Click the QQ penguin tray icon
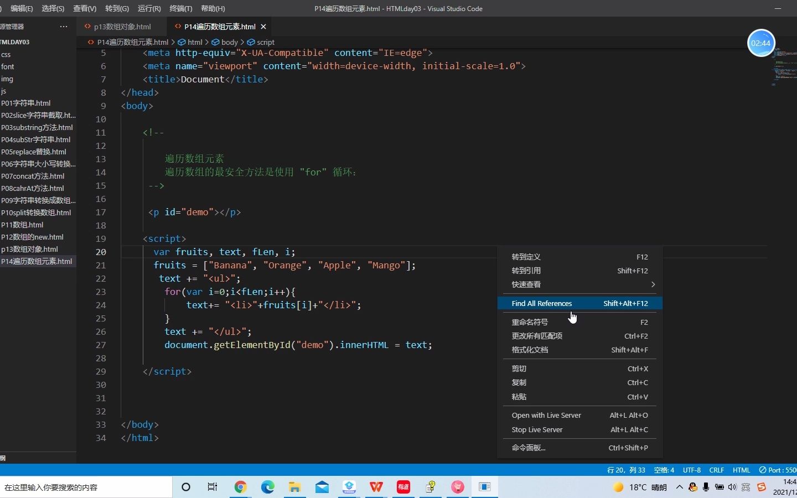The image size is (797, 498). pos(693,487)
